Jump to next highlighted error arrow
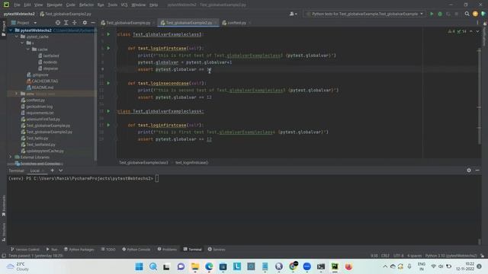The height and width of the screenshot is (274, 488). pos(477,31)
